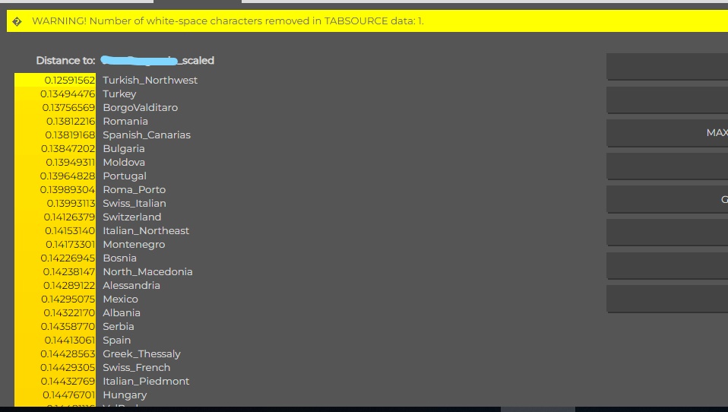Click distance value 0.14476701
This screenshot has width=728, height=412.
(68, 395)
